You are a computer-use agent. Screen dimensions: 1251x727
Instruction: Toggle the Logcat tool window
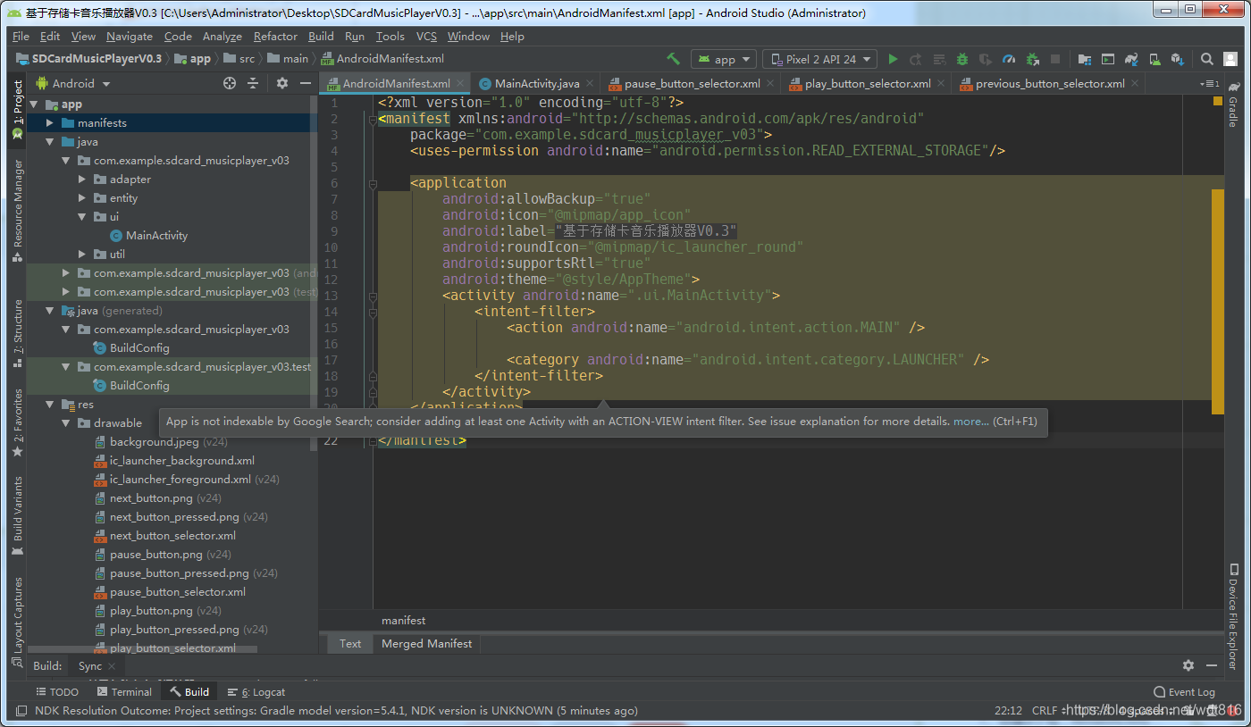(x=256, y=691)
